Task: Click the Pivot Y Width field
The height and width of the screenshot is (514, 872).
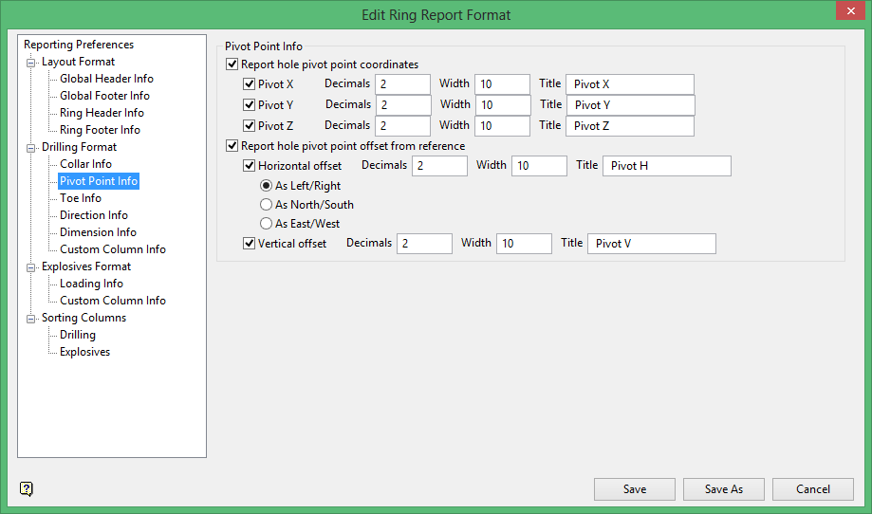Action: click(503, 105)
